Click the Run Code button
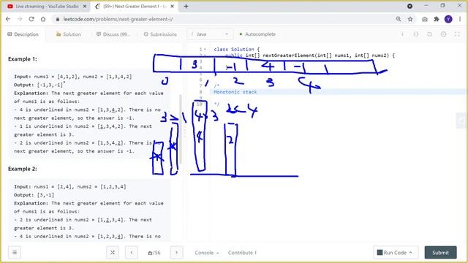 pyautogui.click(x=395, y=253)
